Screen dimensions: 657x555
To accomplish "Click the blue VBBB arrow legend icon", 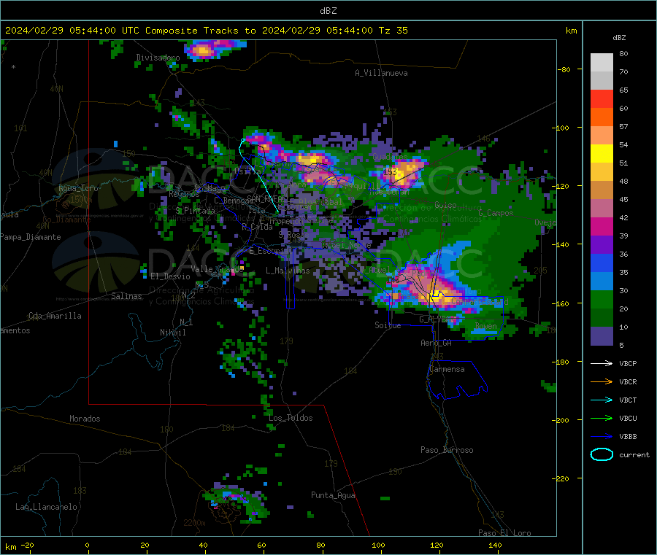I will [x=602, y=436].
